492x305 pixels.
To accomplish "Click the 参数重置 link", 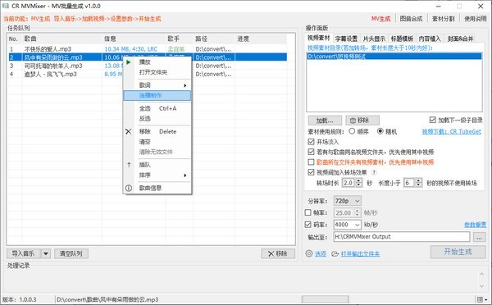I will click(476, 225).
